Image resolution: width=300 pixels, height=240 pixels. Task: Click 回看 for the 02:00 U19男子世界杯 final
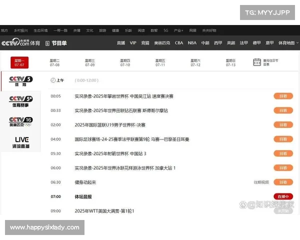pos(283,125)
